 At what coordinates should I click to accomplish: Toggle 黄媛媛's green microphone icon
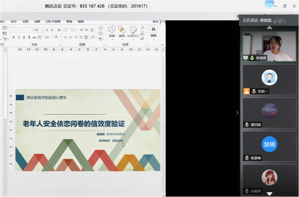coord(252,58)
